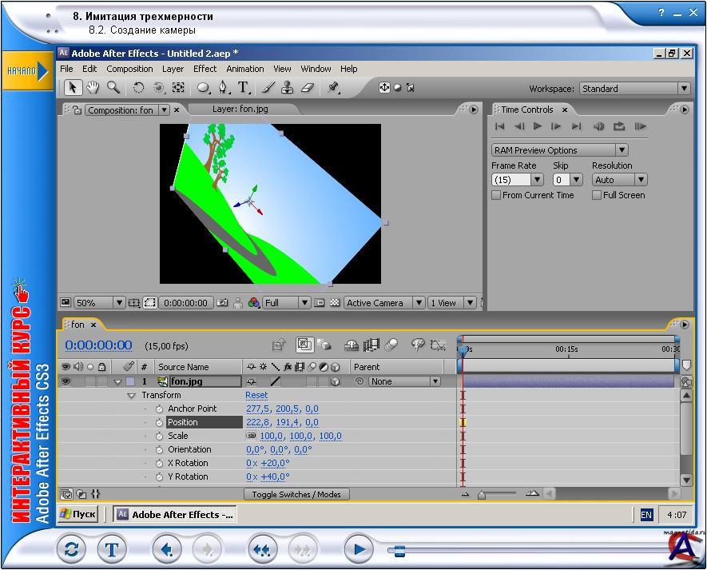Select the Eraser tool
This screenshot has width=707, height=570.
pos(308,88)
